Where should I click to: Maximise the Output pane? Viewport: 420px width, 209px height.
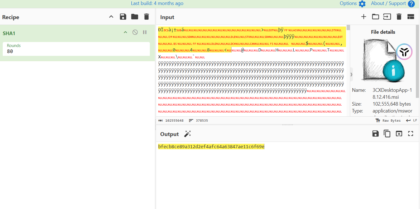click(411, 134)
